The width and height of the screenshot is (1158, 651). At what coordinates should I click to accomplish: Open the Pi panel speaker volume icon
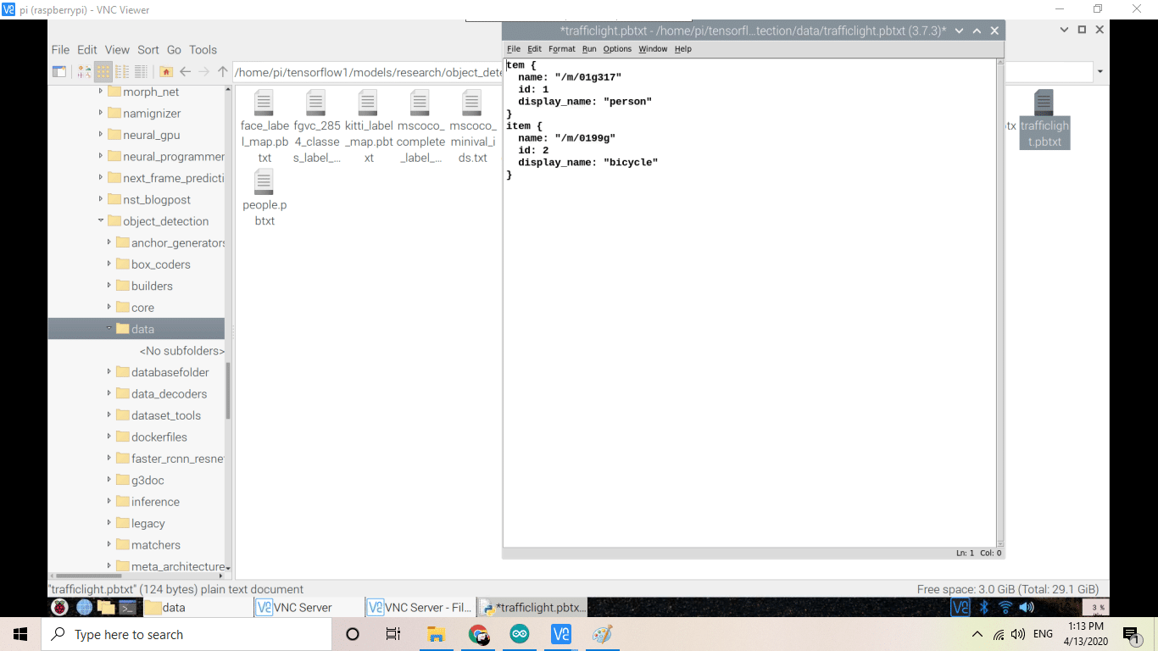point(1026,607)
